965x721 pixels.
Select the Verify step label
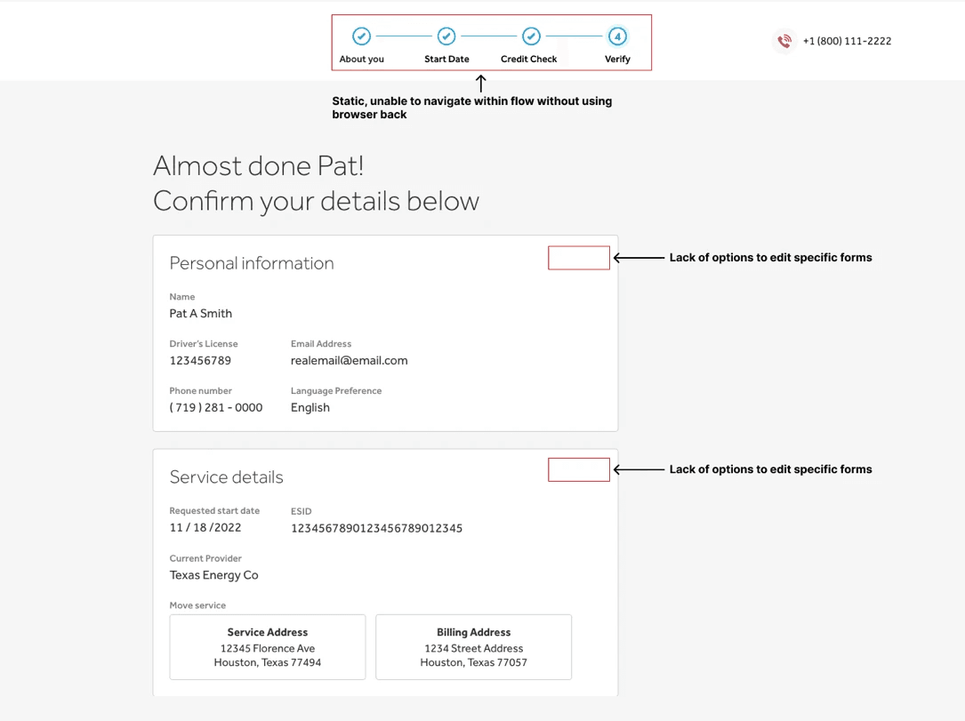(617, 59)
